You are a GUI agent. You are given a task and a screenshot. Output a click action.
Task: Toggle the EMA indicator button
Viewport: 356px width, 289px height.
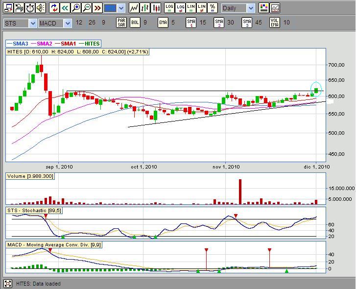pos(163,23)
